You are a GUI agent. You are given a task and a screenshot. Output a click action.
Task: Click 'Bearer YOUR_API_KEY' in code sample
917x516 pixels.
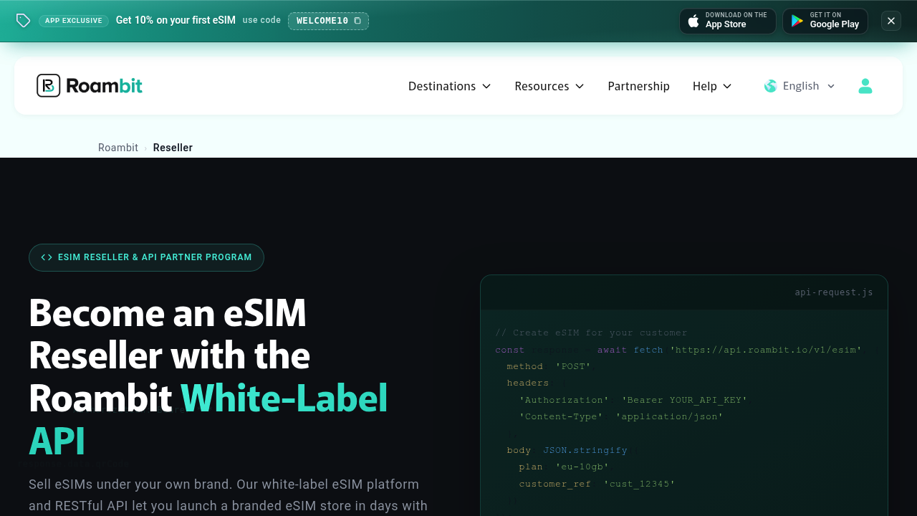pos(684,400)
